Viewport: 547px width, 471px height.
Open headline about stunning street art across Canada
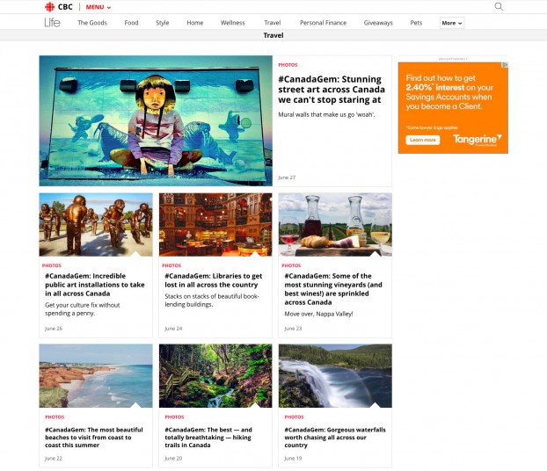[332, 90]
